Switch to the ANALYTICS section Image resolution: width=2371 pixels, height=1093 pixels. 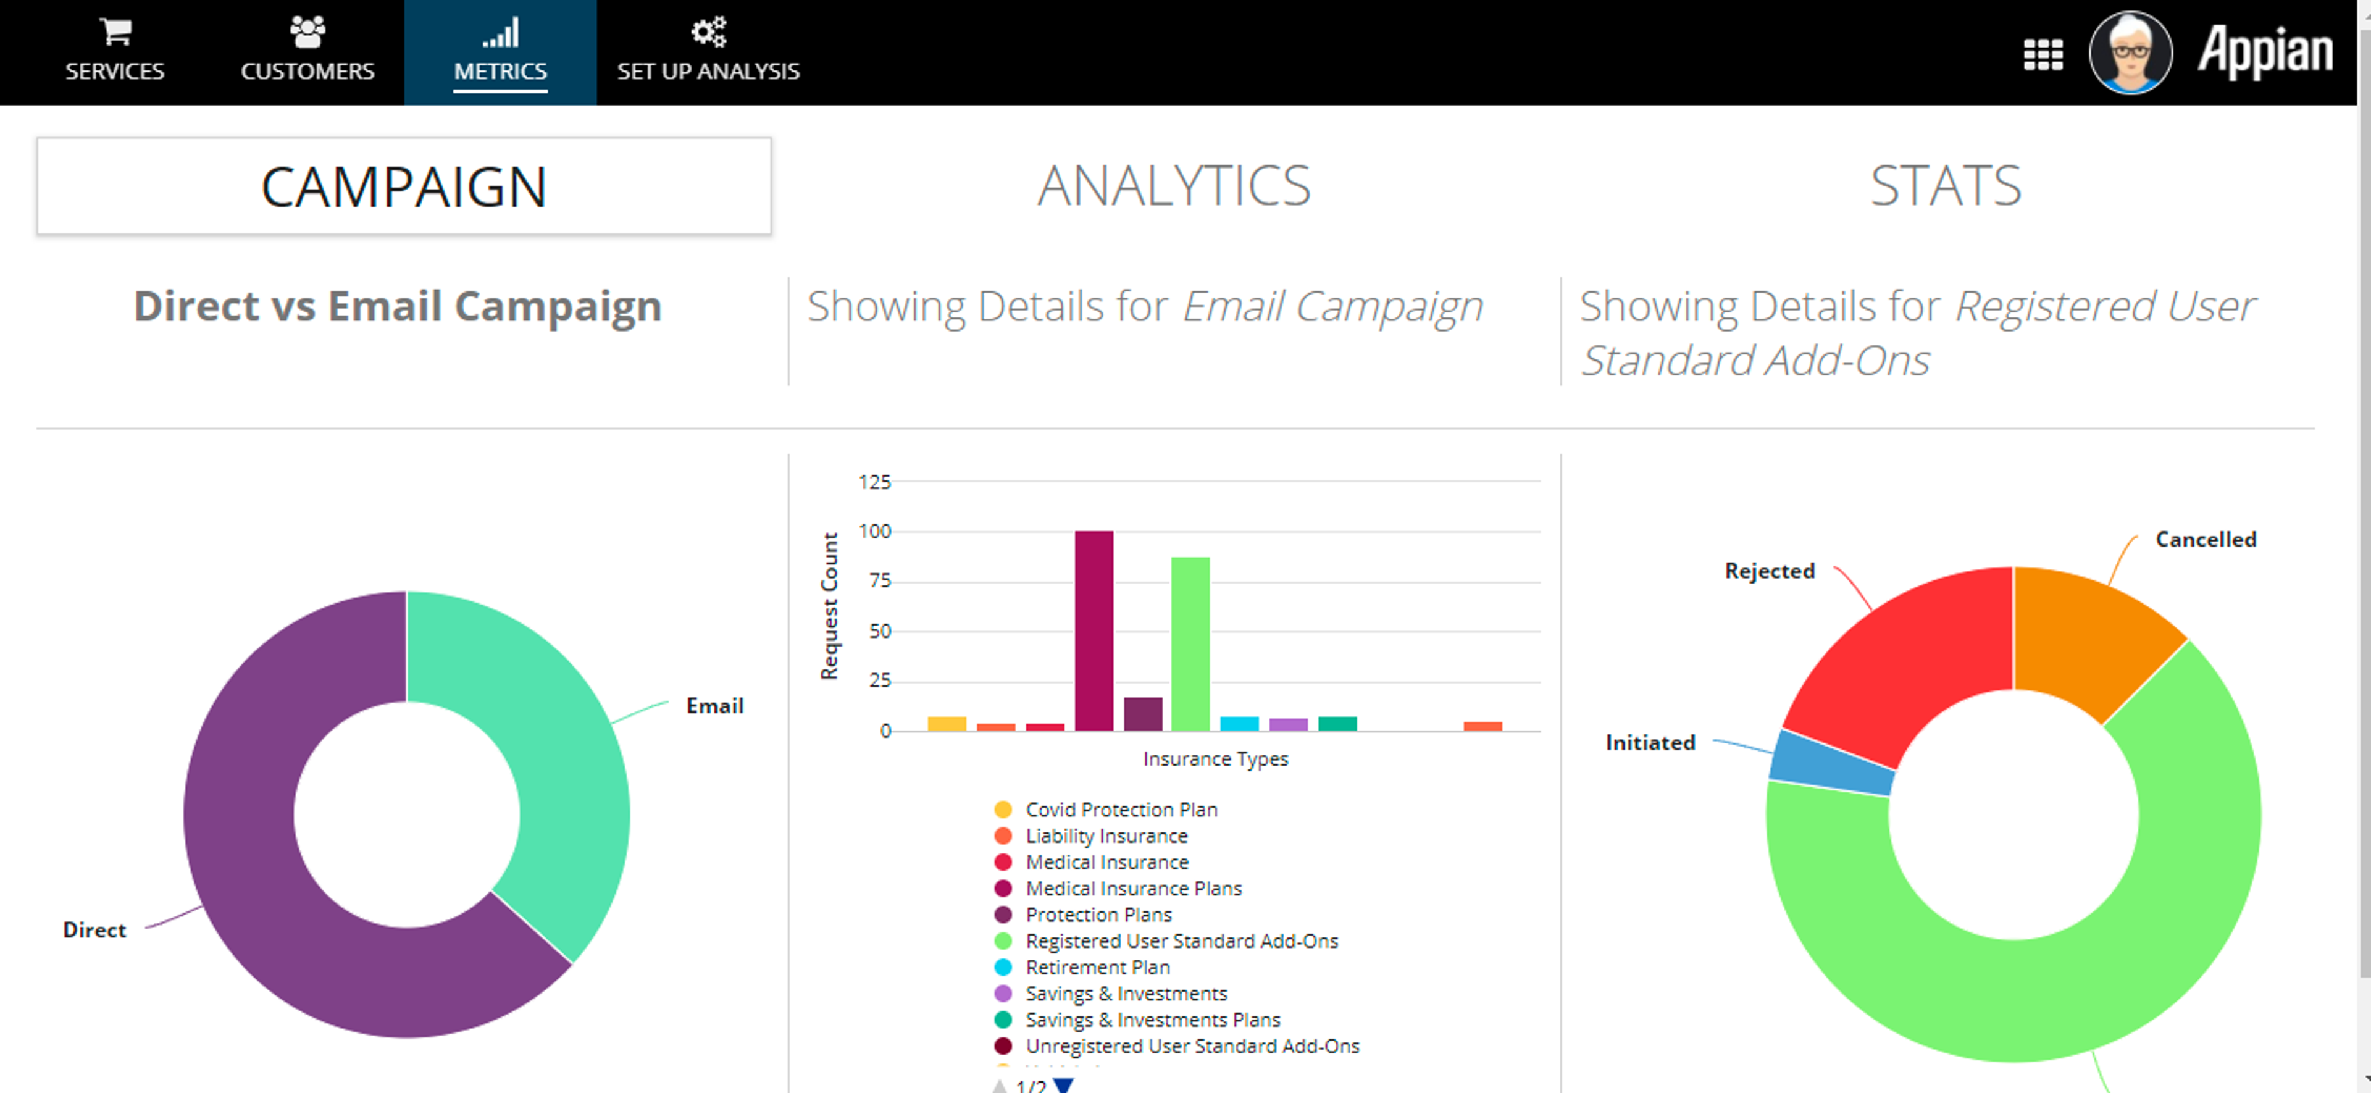click(x=1174, y=186)
